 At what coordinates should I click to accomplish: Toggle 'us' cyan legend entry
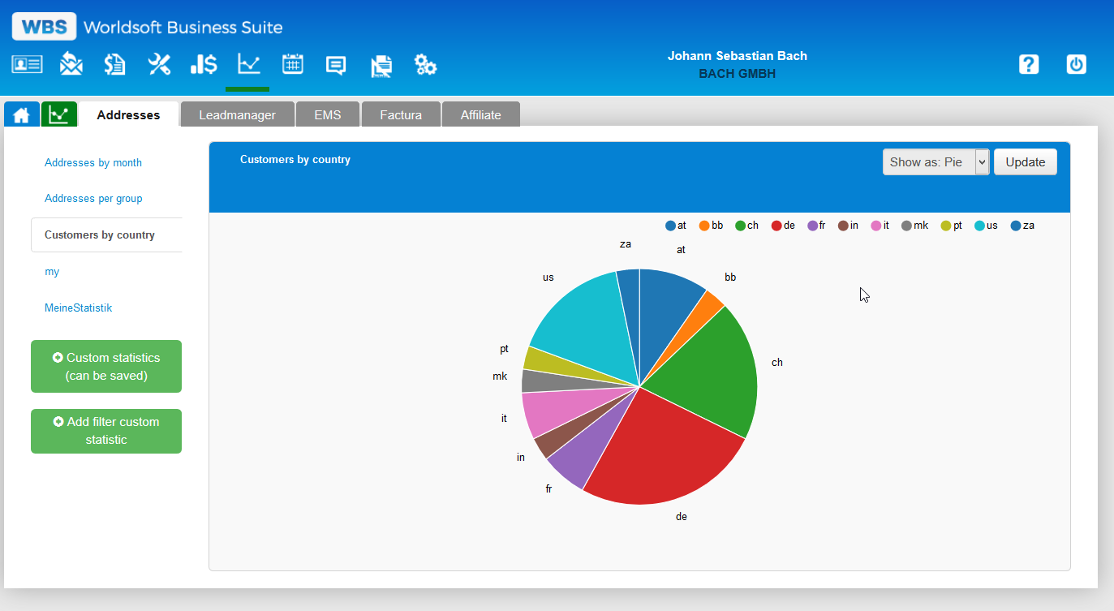[x=986, y=226]
